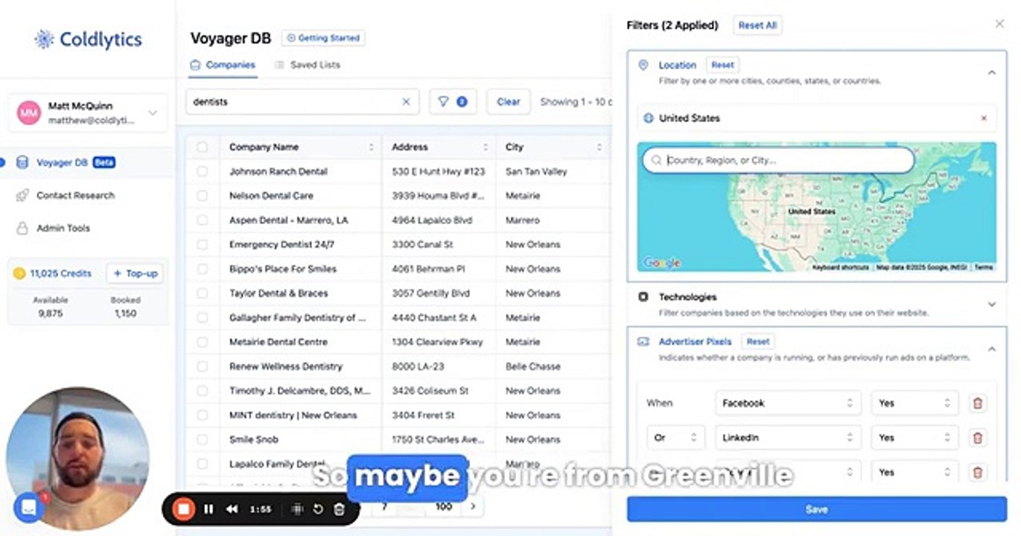The width and height of the screenshot is (1021, 536).
Task: Go to the next results page arrow
Action: 473,506
